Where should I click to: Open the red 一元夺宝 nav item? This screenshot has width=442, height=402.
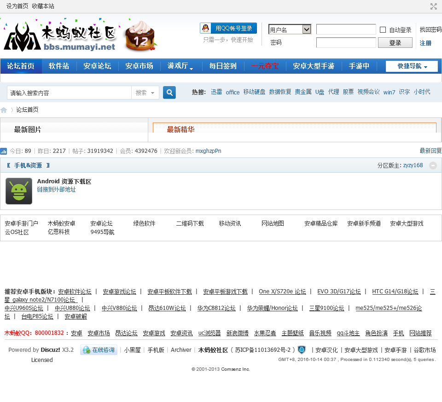[x=265, y=66]
